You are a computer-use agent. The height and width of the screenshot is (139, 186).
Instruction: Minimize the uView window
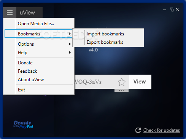click(x=164, y=10)
